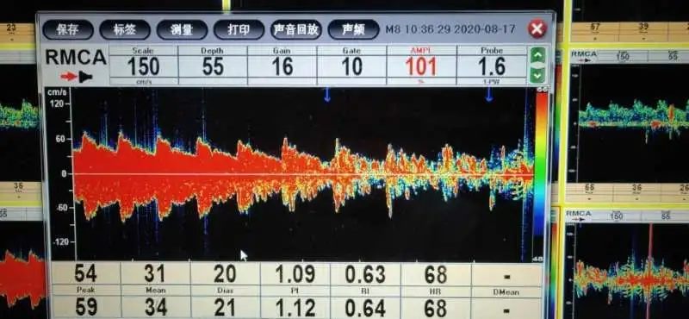Image resolution: width=689 pixels, height=319 pixels.
Task: Activate the 测量 measure tool
Action: coord(182,29)
